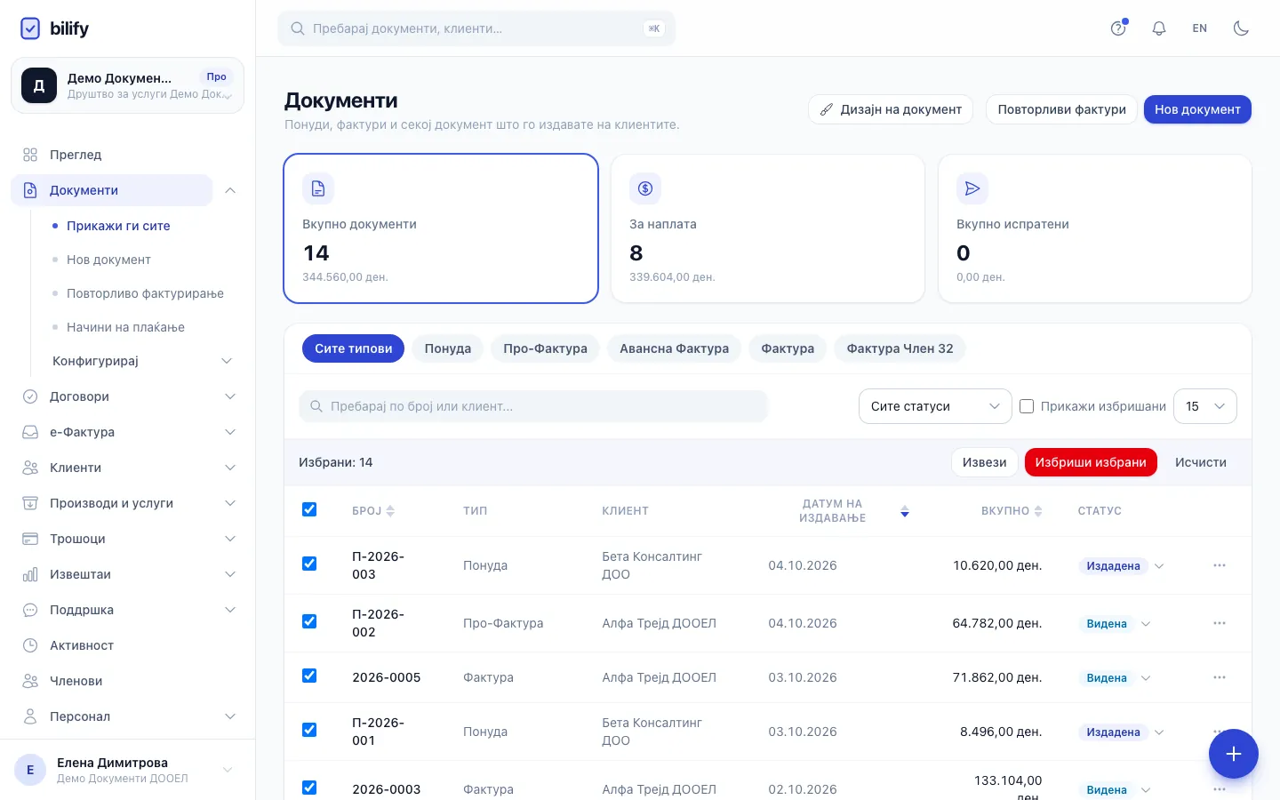Click Извези button
The height and width of the screenshot is (800, 1280).
coord(985,462)
